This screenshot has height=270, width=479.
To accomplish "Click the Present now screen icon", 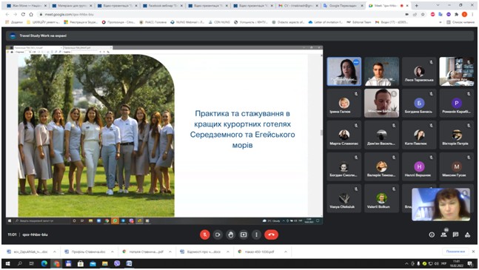I will [x=244, y=234].
